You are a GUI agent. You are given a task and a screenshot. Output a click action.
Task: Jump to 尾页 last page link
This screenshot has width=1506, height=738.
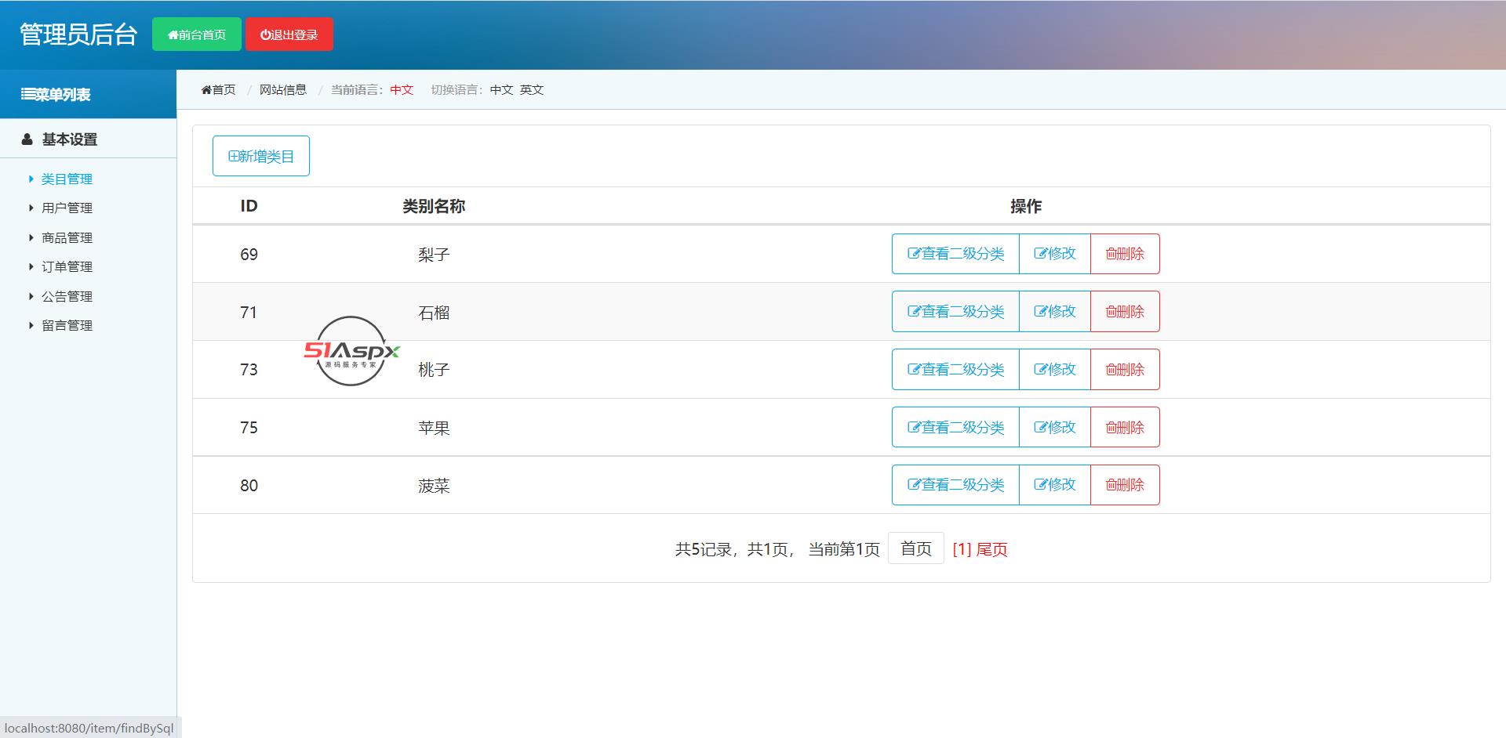pyautogui.click(x=991, y=550)
